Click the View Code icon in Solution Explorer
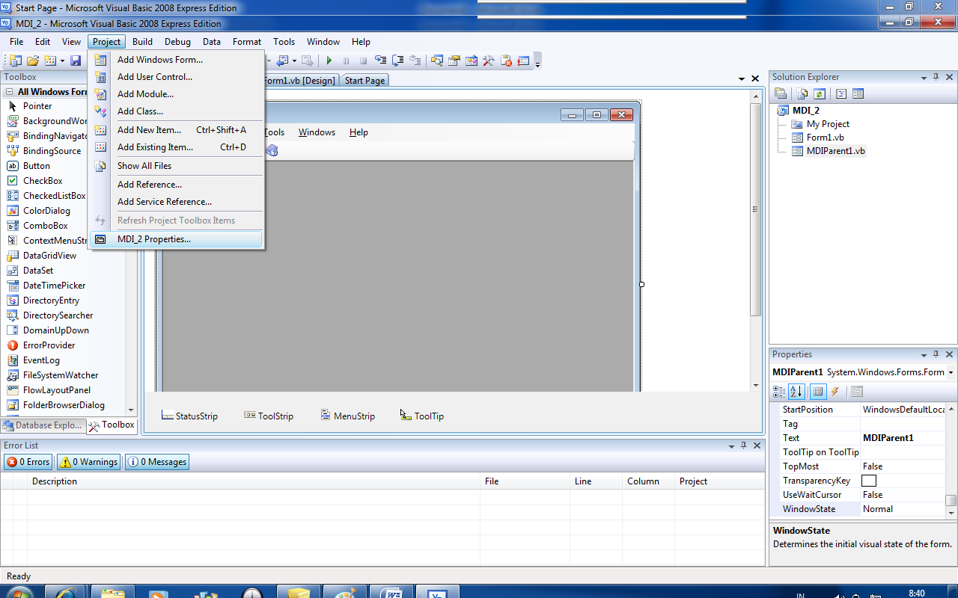 coord(840,93)
